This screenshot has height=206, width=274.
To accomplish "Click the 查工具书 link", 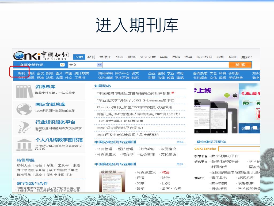I will [219, 178].
